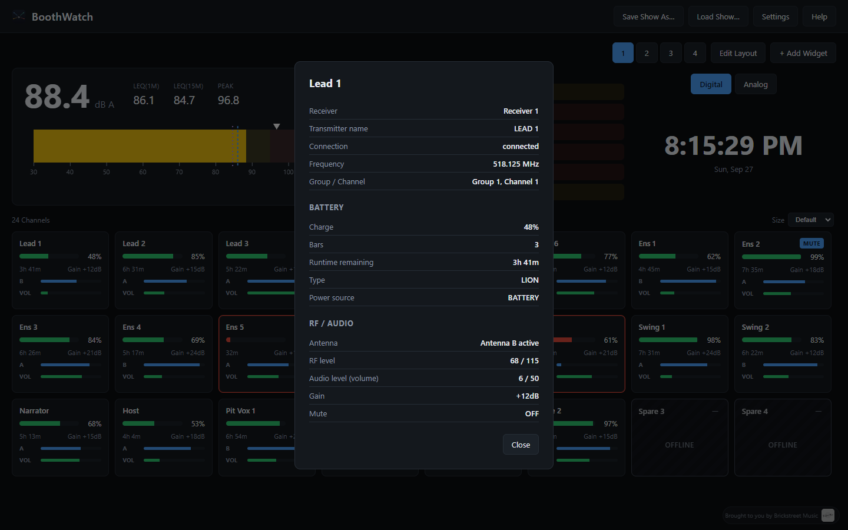Click the peak marker triangle on meter
The height and width of the screenshot is (530, 848).
(277, 126)
